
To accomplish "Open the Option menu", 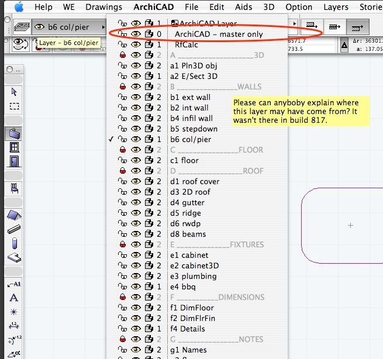I will point(299,7).
